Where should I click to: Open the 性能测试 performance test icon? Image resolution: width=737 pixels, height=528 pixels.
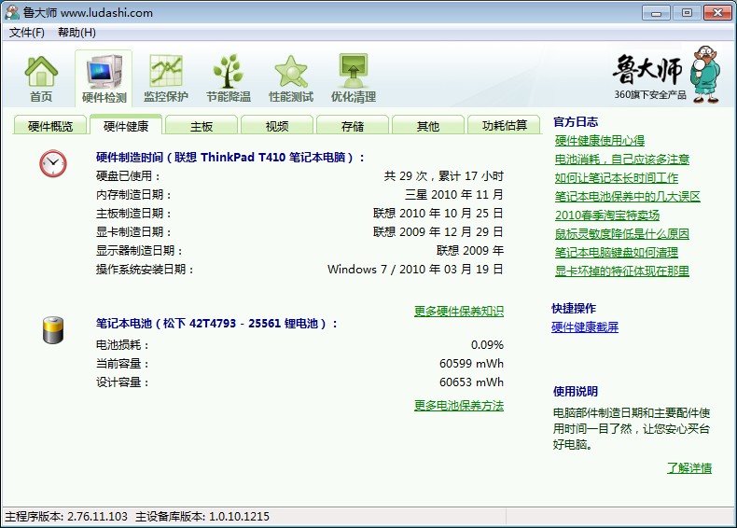pyautogui.click(x=291, y=78)
